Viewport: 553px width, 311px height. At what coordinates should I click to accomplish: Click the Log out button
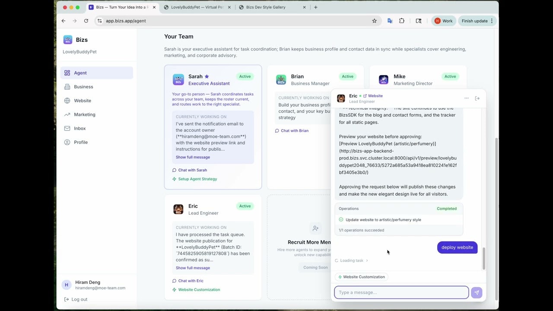tap(76, 299)
